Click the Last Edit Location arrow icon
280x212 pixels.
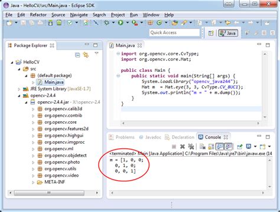point(228,23)
